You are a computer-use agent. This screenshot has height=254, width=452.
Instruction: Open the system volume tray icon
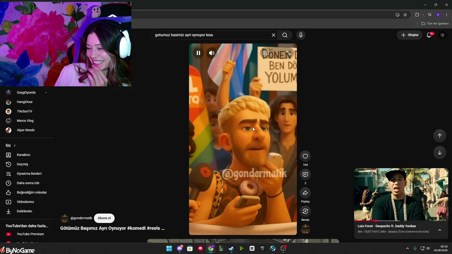(x=428, y=249)
